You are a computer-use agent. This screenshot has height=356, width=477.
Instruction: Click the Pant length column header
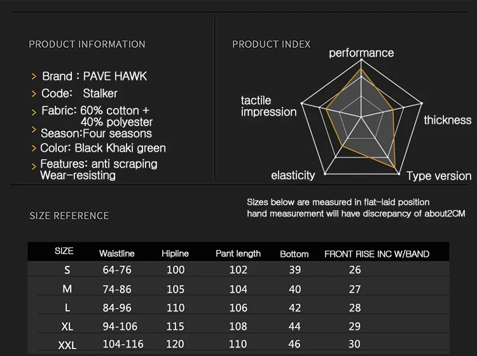tap(238, 254)
